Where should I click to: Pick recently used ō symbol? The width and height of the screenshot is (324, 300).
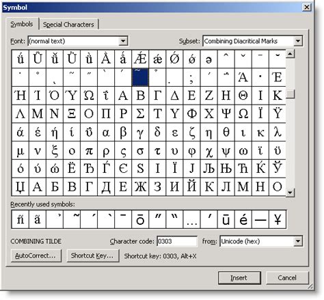pyautogui.click(x=140, y=219)
